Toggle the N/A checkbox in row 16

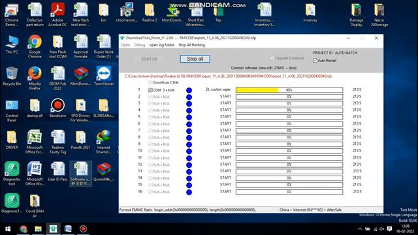tap(150, 192)
